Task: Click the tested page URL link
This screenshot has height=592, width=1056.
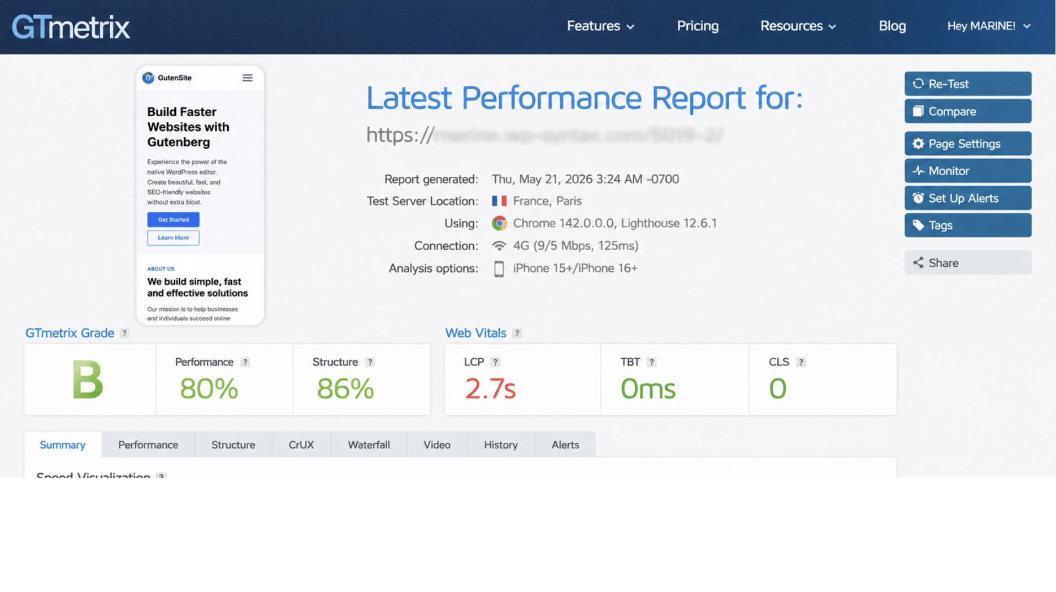Action: [544, 135]
